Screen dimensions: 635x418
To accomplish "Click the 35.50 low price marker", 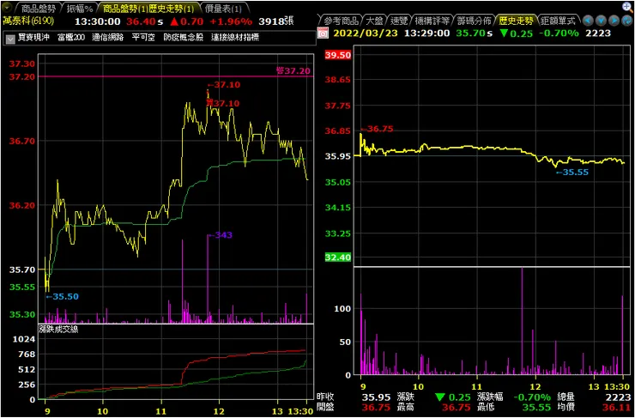I will click(x=62, y=297).
